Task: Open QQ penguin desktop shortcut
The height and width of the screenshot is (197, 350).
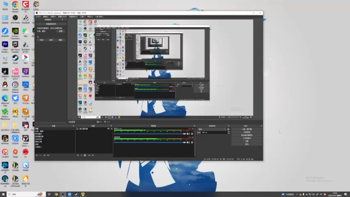Action: tap(5, 85)
